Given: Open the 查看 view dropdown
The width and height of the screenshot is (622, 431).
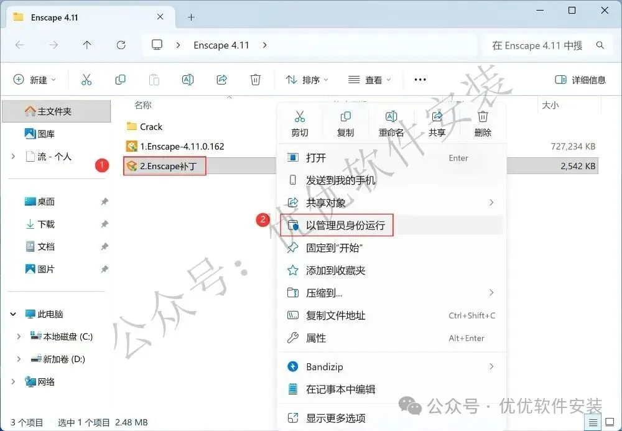Looking at the screenshot, I should 369,80.
